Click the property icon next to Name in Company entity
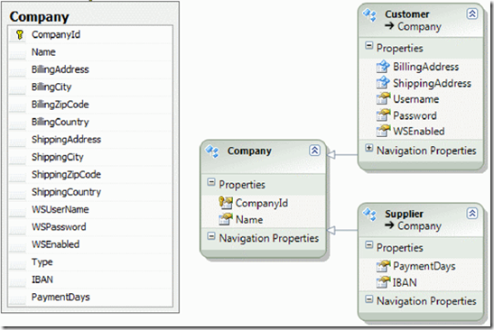The width and height of the screenshot is (494, 330). [226, 219]
